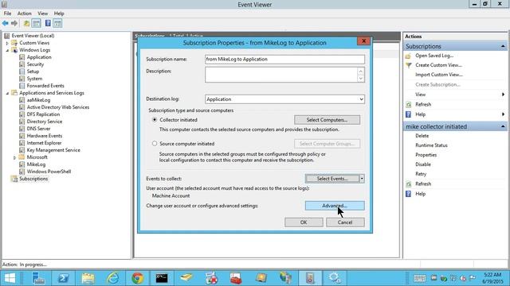Viewport: 510px width, 286px height.
Task: Click Open Saved Log in Actions pane
Action: (x=434, y=56)
